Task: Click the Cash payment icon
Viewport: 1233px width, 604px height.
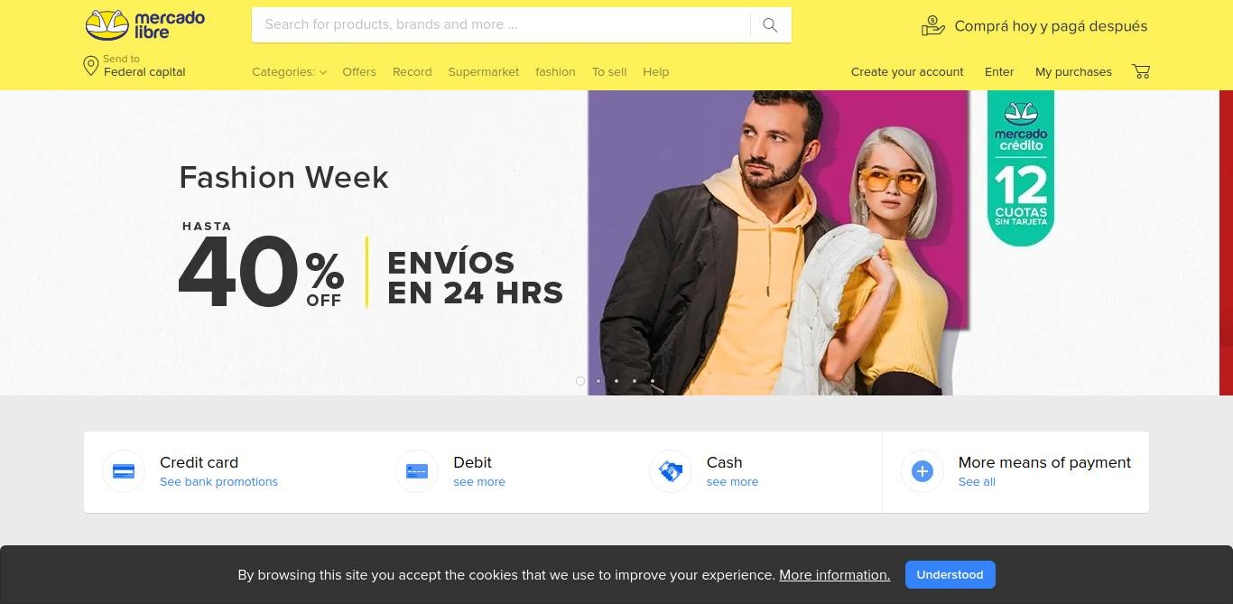Action: point(671,471)
